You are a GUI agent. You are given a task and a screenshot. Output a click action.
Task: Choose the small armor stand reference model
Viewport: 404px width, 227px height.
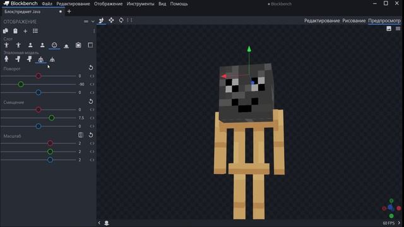[x=52, y=59]
